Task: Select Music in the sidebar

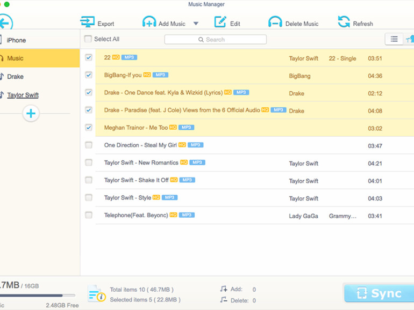Action: (x=15, y=58)
